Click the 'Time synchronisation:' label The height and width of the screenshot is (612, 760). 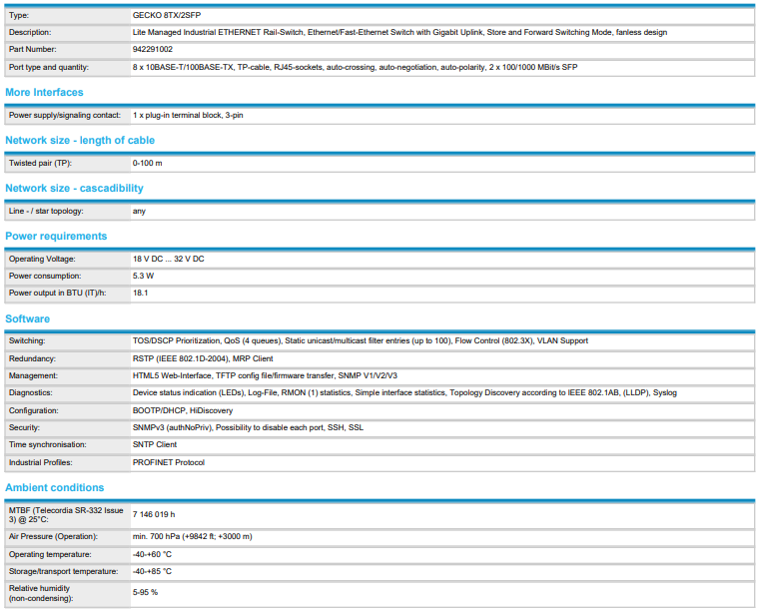coord(47,445)
